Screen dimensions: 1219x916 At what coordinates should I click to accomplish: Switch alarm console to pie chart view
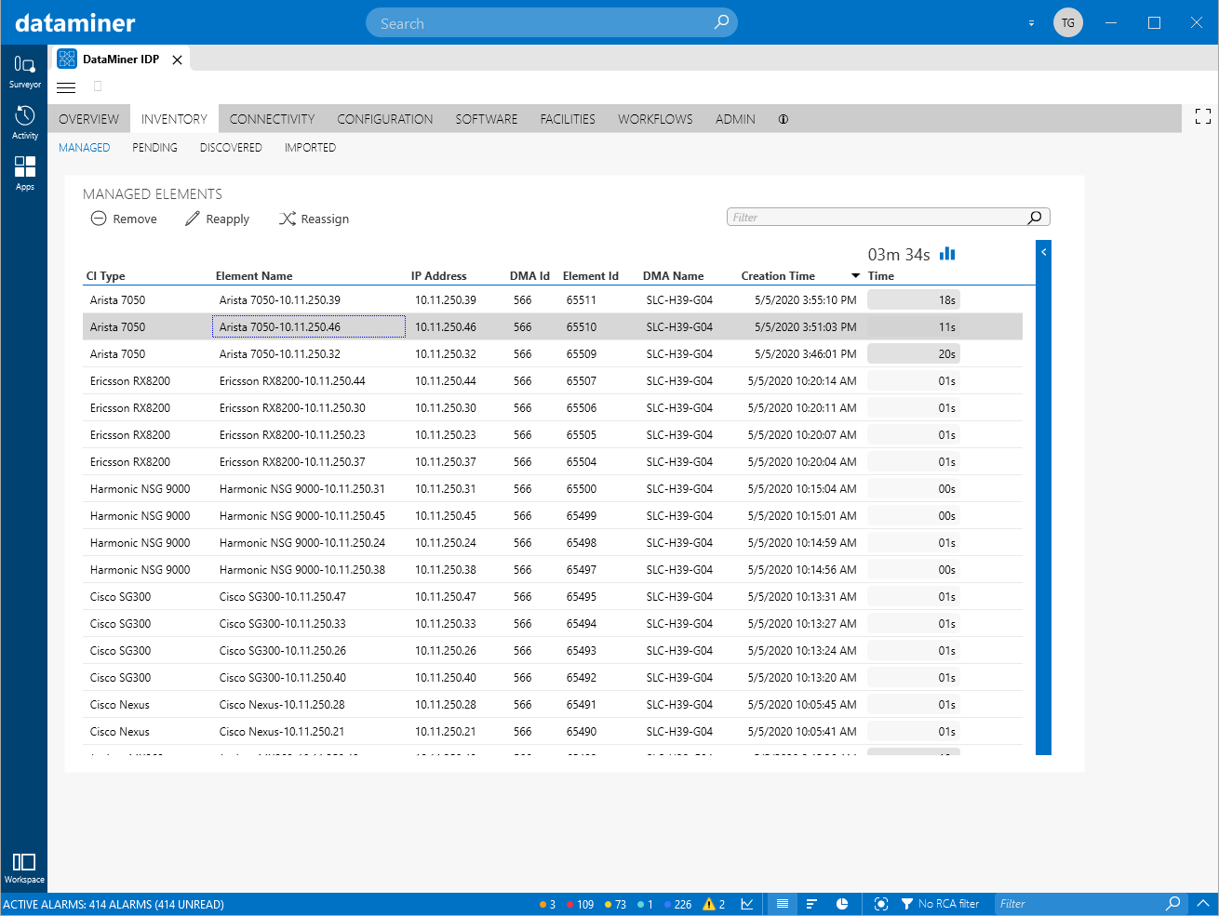pyautogui.click(x=842, y=904)
